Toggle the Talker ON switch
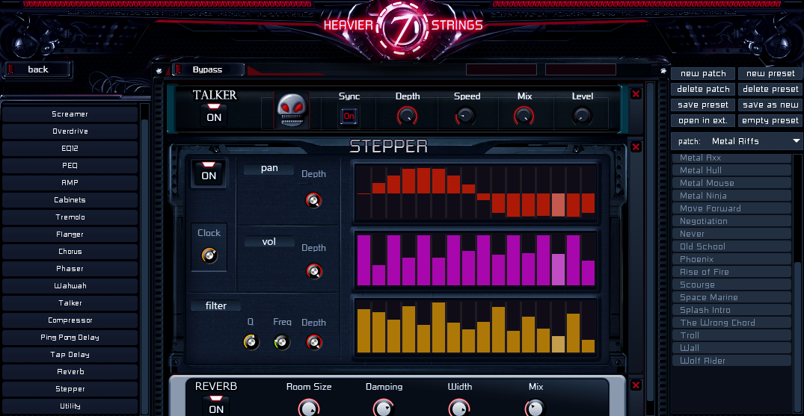The image size is (804, 416). [214, 114]
